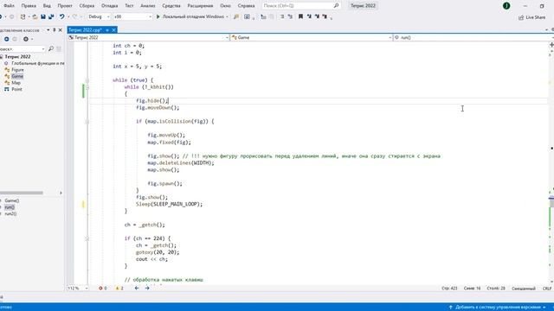The image size is (554, 311).
Task: Open the debugger target dropdown arrow
Action: [x=227, y=16]
